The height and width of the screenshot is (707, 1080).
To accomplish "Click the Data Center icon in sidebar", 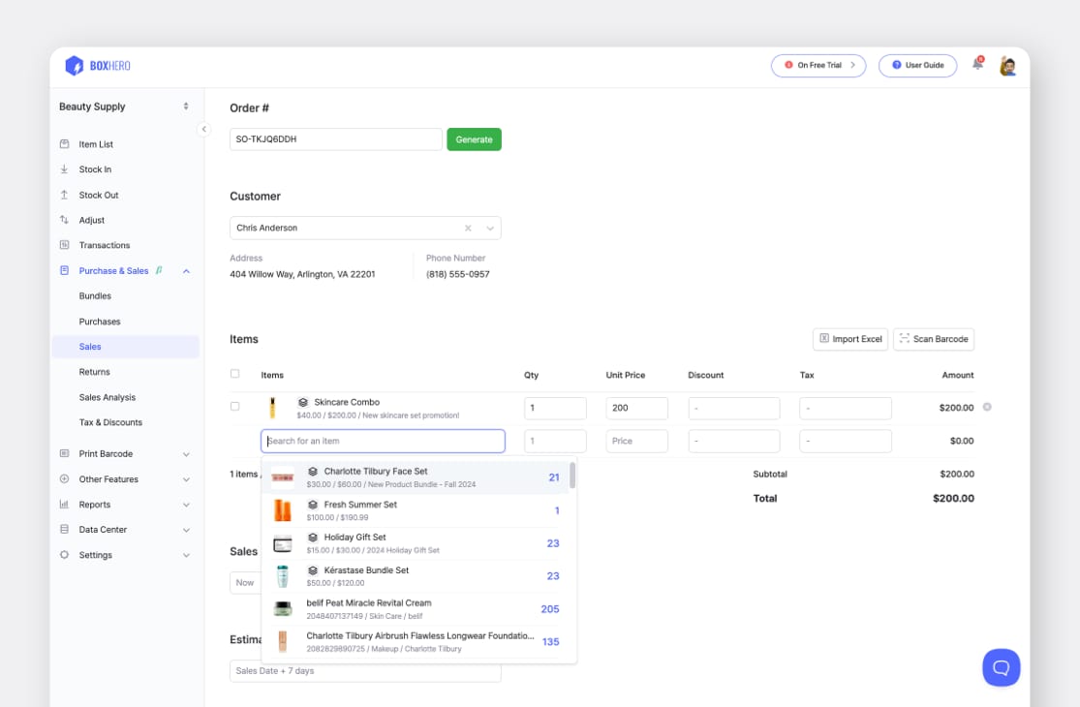I will [63, 529].
